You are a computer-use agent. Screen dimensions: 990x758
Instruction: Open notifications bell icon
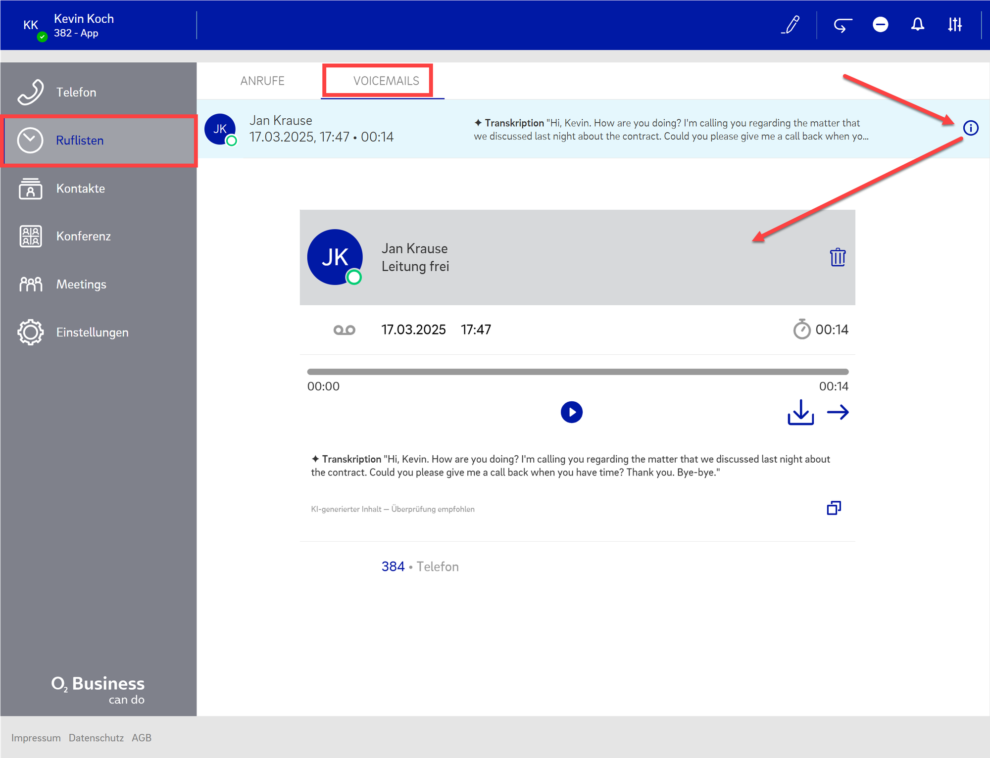click(917, 25)
